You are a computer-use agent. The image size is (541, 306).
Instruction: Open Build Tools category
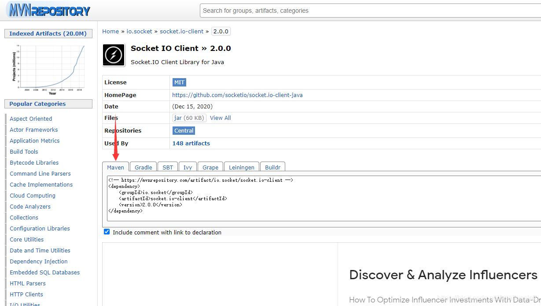click(x=24, y=151)
